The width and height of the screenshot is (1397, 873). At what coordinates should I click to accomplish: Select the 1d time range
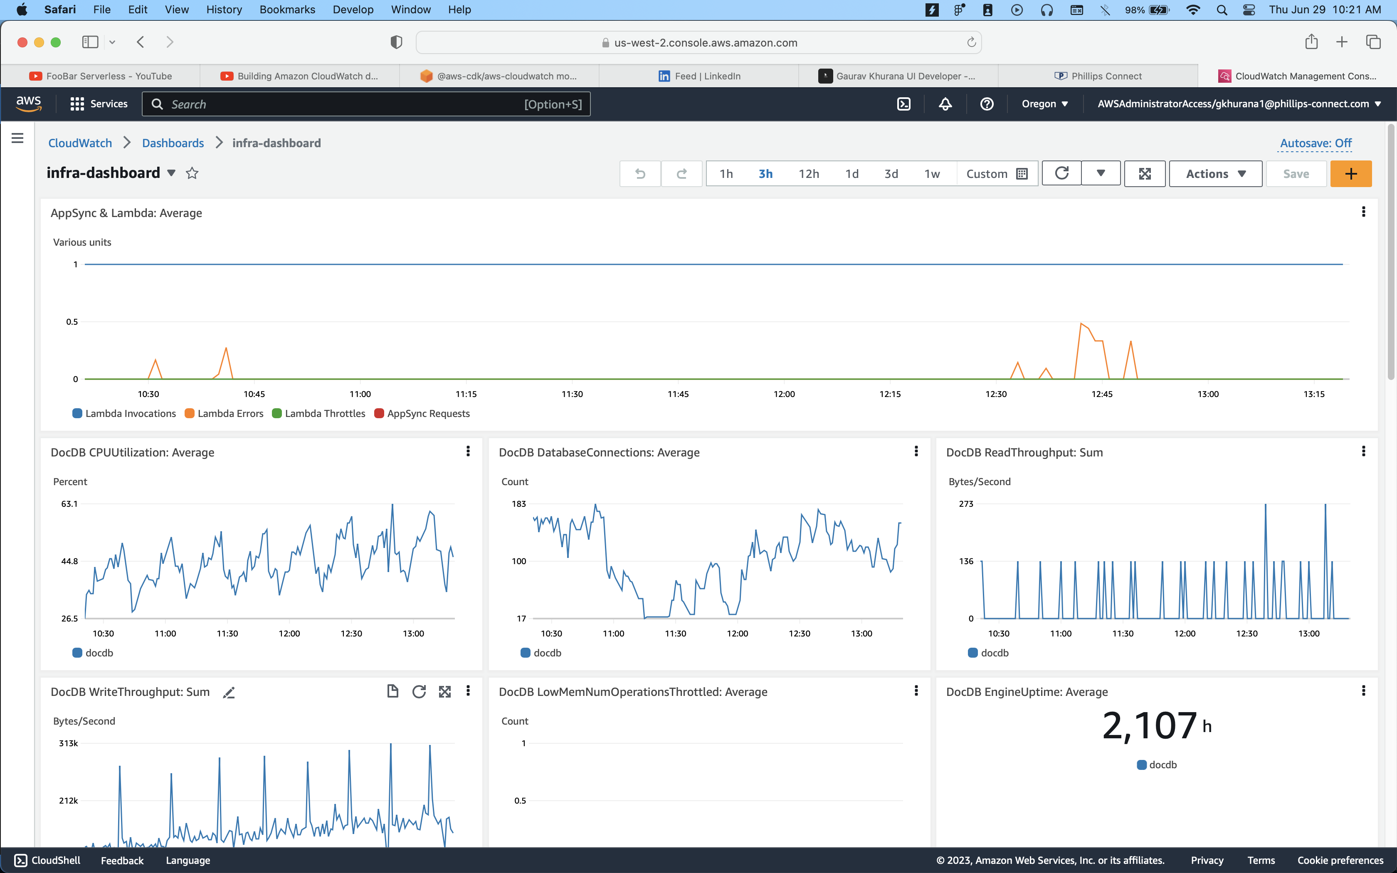pos(852,174)
